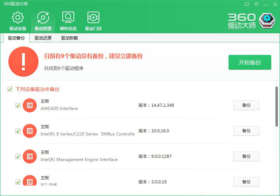Toggle the 下列设备驱动未备份 select-all checkbox

coord(10,89)
